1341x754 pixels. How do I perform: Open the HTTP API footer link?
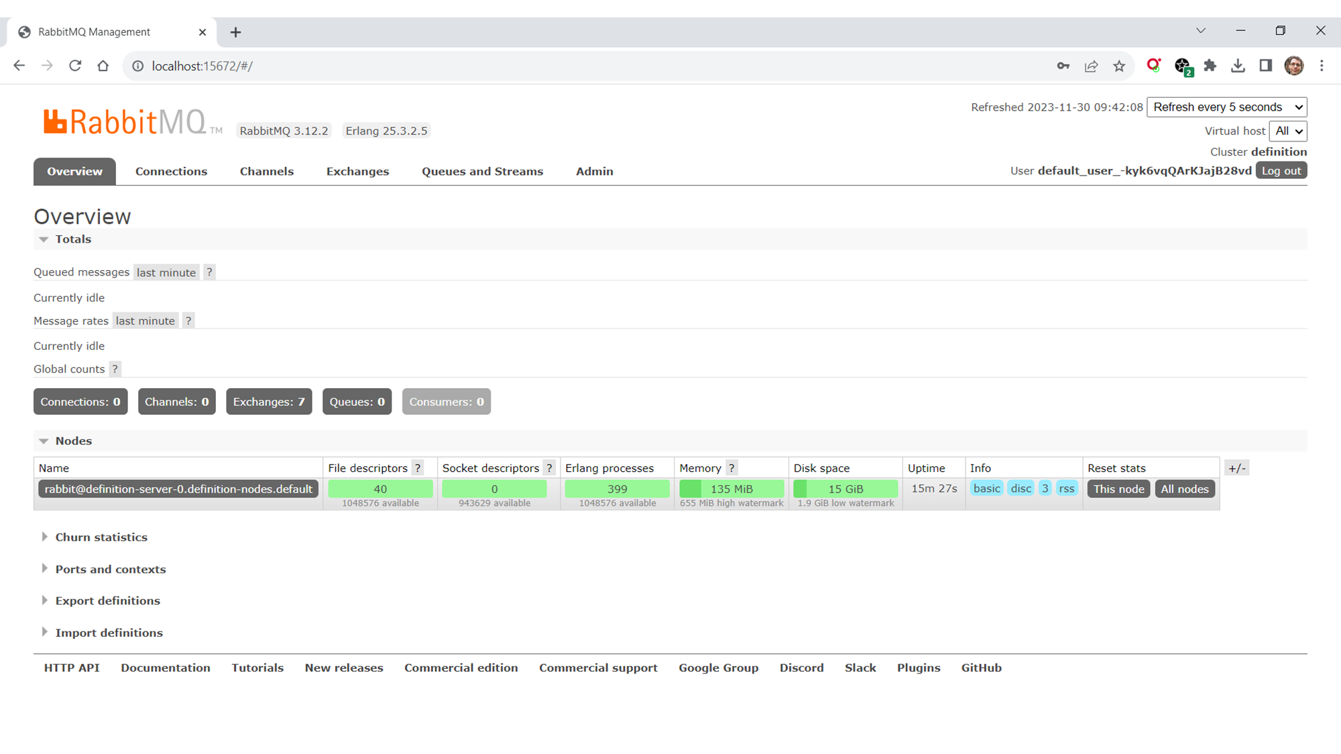click(72, 668)
